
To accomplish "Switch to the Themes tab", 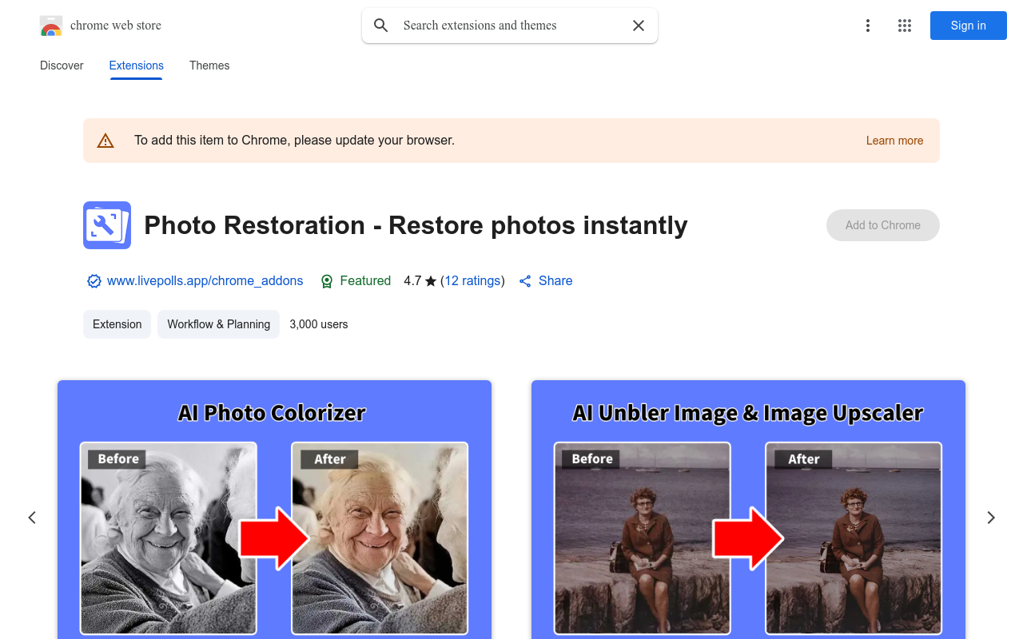I will (209, 65).
